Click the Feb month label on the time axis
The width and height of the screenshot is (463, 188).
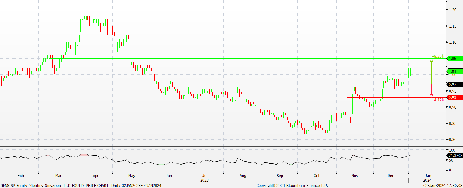tap(20, 176)
